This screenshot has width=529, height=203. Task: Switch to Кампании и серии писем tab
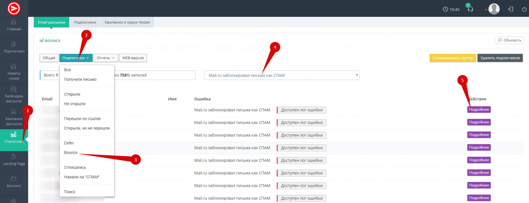127,22
